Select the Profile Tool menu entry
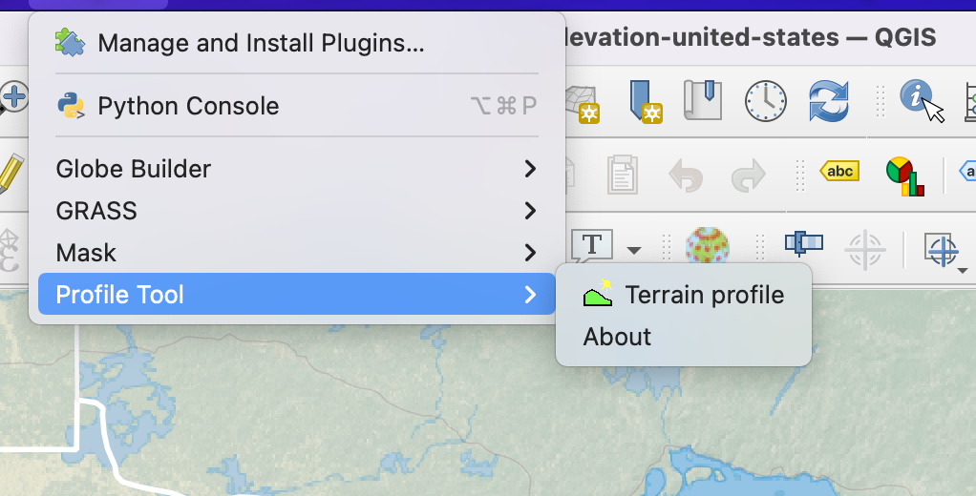Viewport: 976px width, 496px height. pyautogui.click(x=297, y=294)
